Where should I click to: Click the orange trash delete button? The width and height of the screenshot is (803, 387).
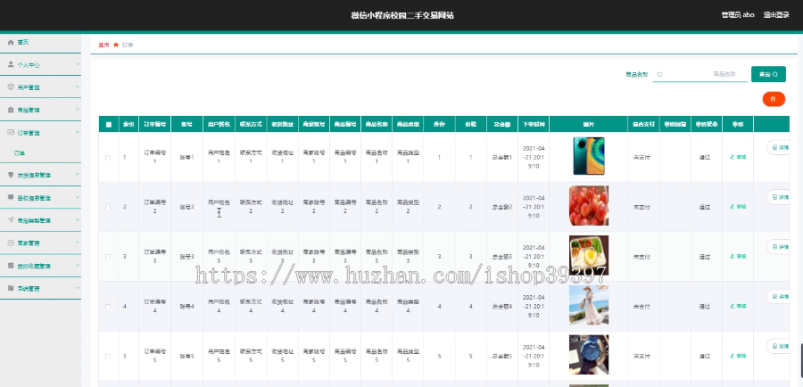774,99
